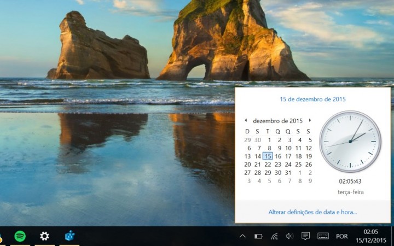Select day 25 in the calendar
394x246 pixels.
(x=298, y=164)
